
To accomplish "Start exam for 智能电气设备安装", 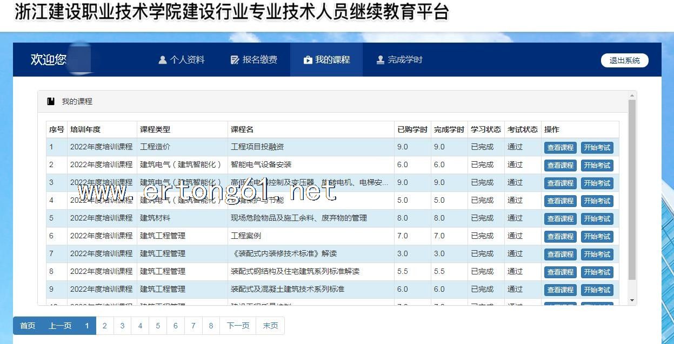I will point(597,166).
